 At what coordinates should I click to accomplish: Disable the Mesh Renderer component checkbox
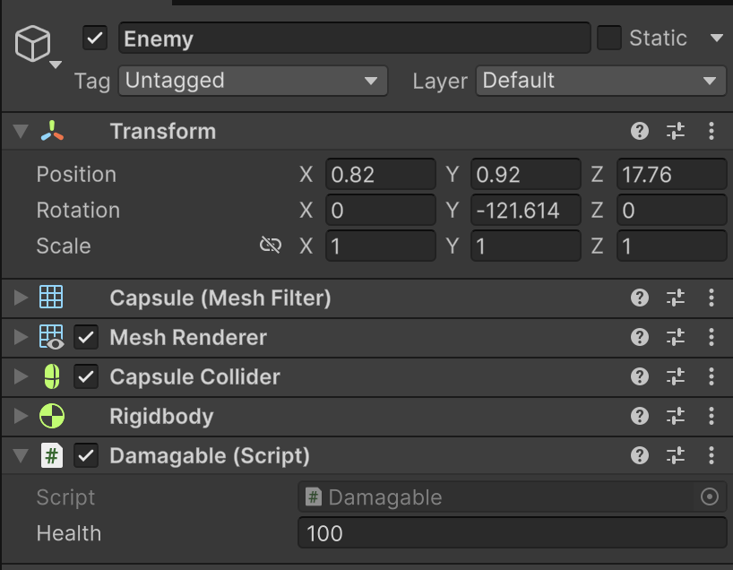coord(86,338)
